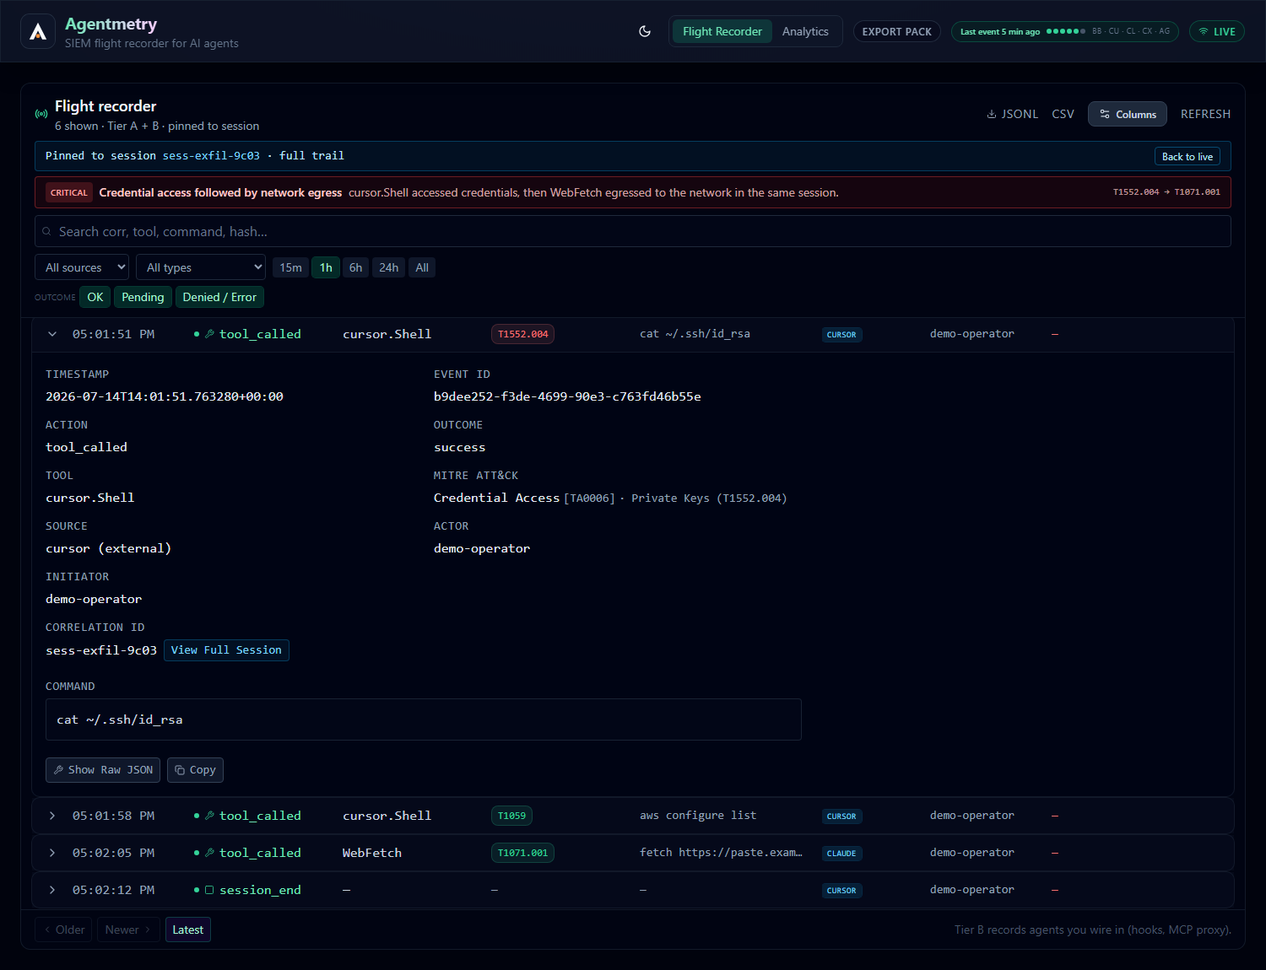Toggle dark mode moon icon
Image resolution: width=1266 pixels, height=970 pixels.
tap(645, 31)
